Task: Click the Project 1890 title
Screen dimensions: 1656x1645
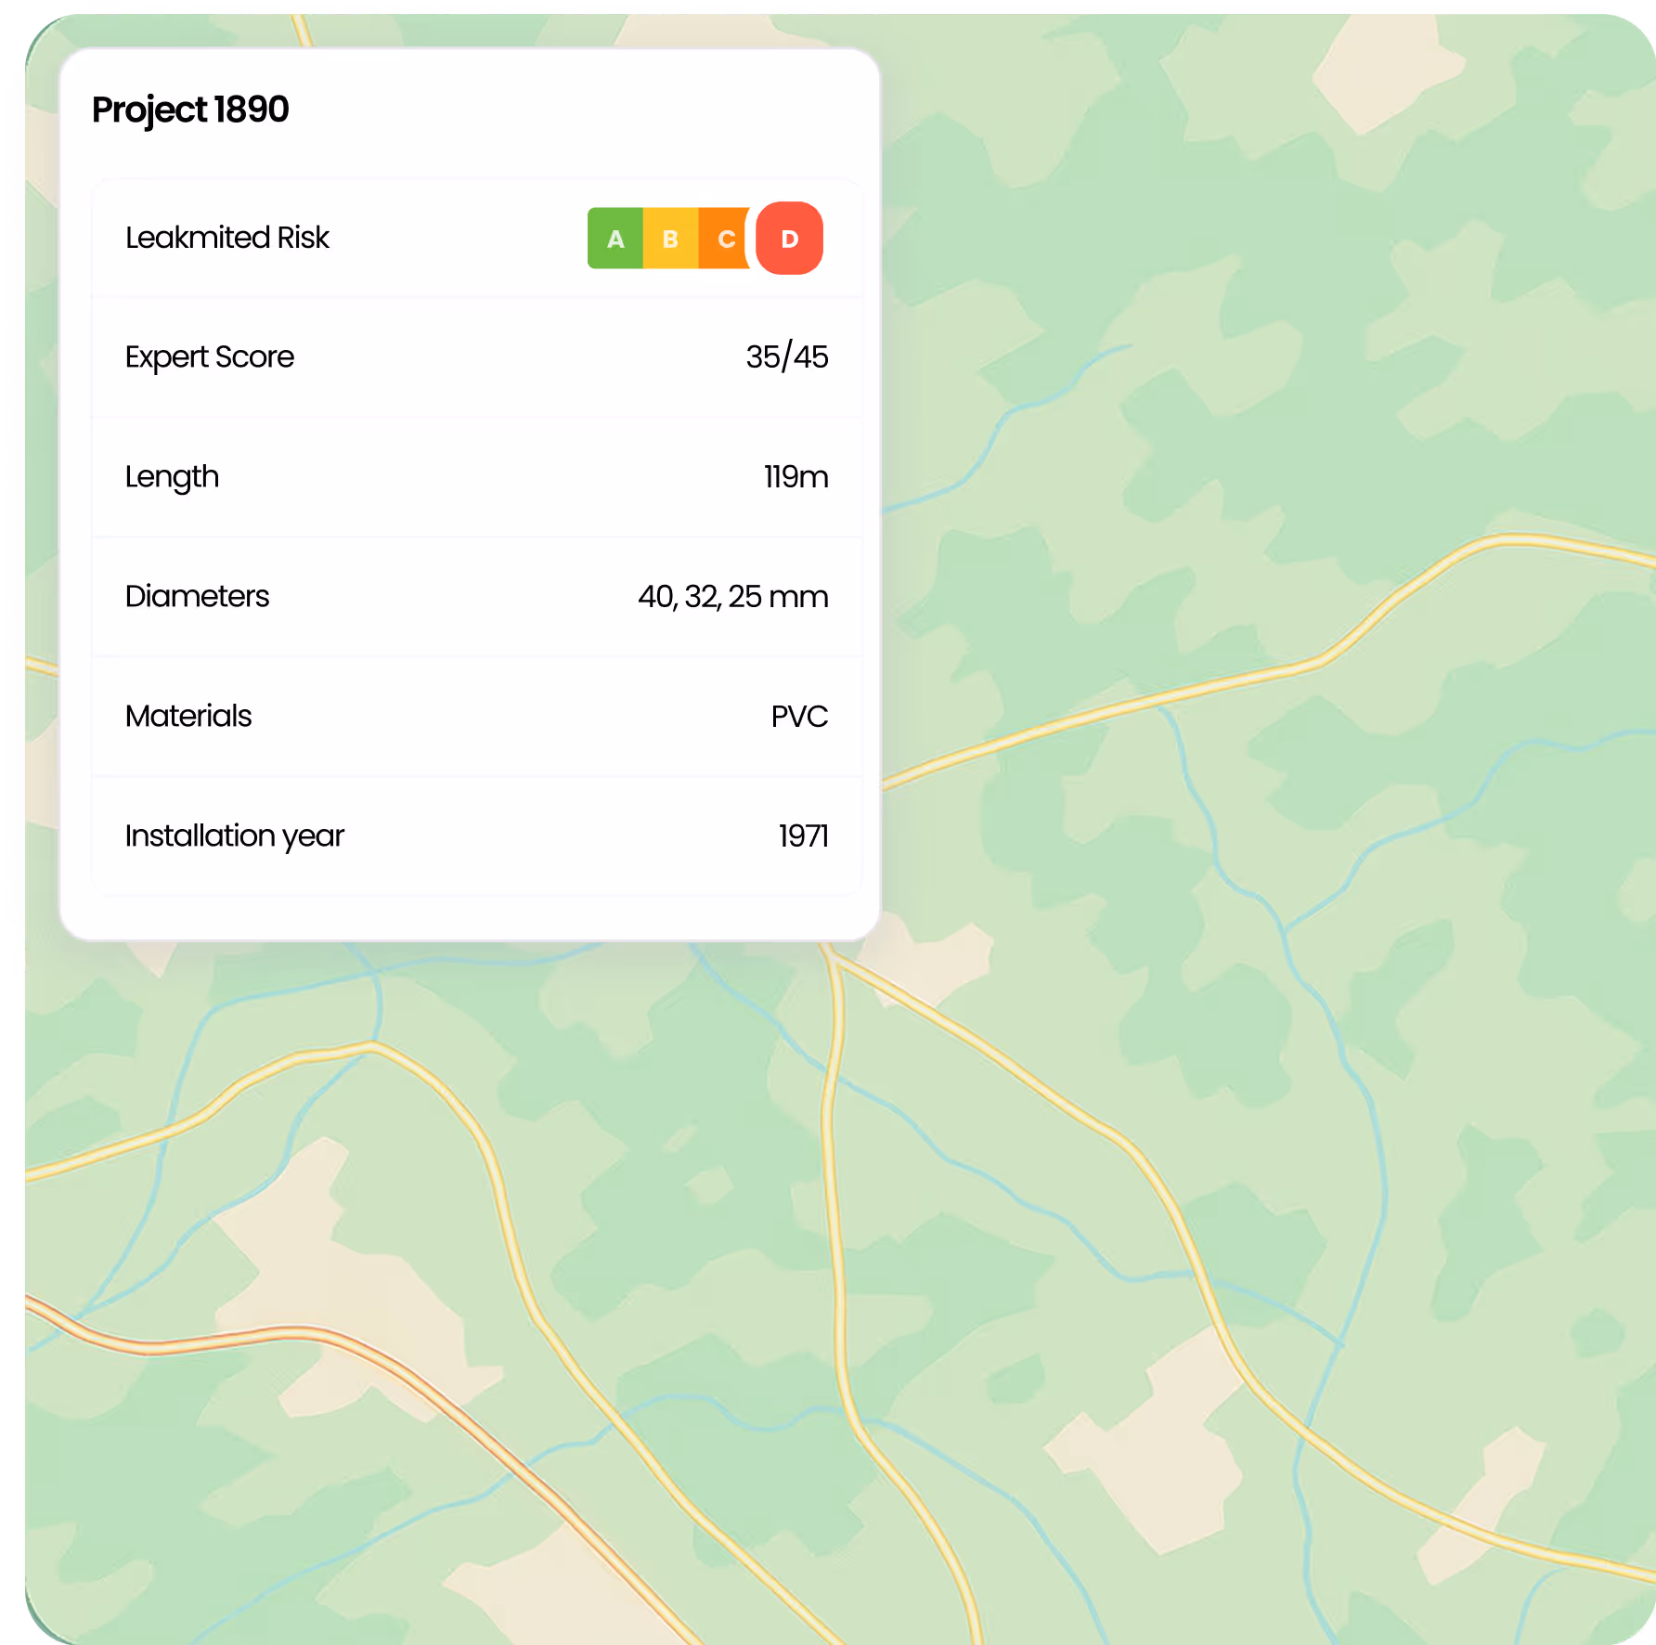Action: pos(190,110)
